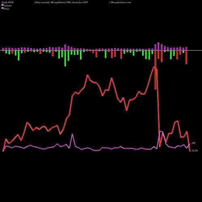Click the first purple volume line spike mid-left
Viewport: 202px width, 202px height.
tap(72, 134)
